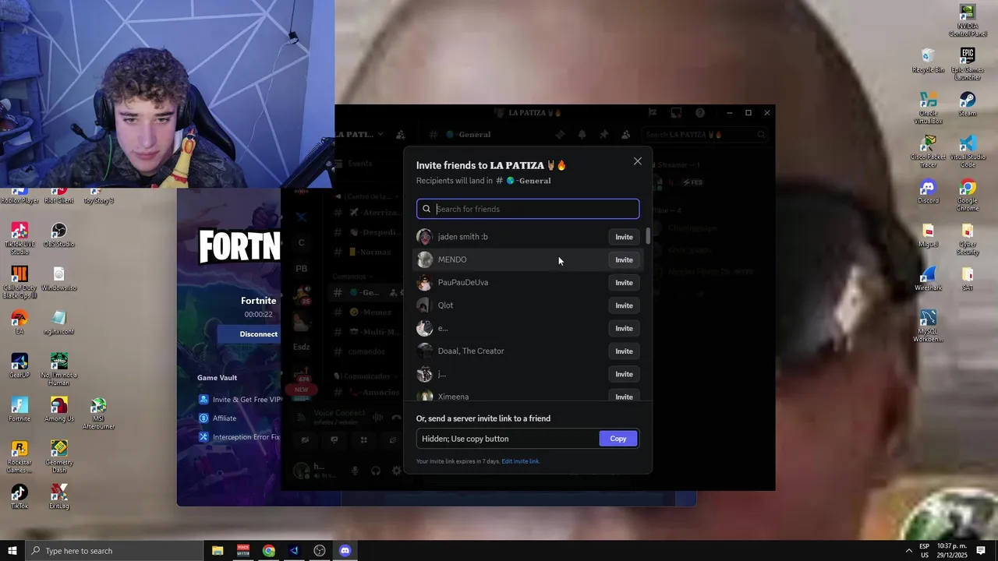This screenshot has height=561, width=998.
Task: Click jaden smith :b avatar
Action: (x=424, y=237)
